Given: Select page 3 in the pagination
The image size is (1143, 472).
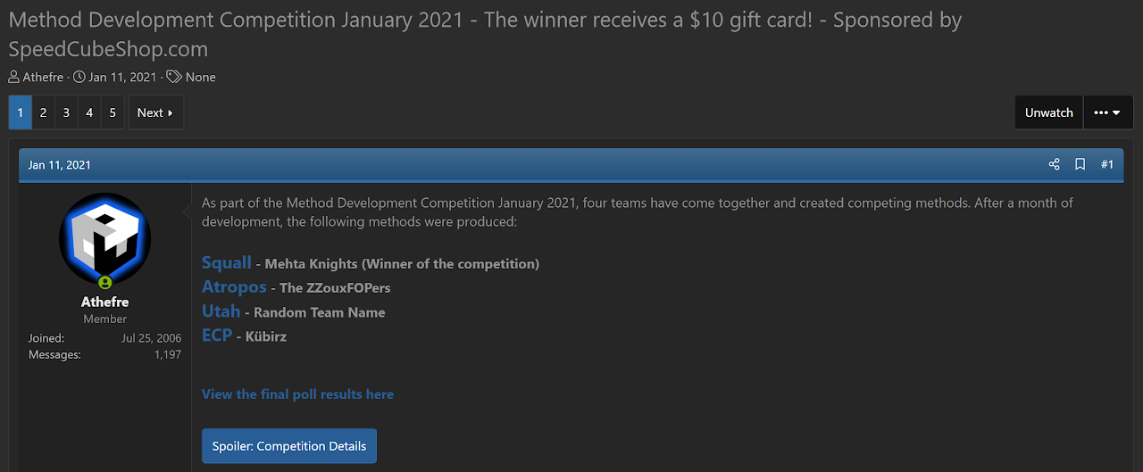Looking at the screenshot, I should pyautogui.click(x=66, y=112).
